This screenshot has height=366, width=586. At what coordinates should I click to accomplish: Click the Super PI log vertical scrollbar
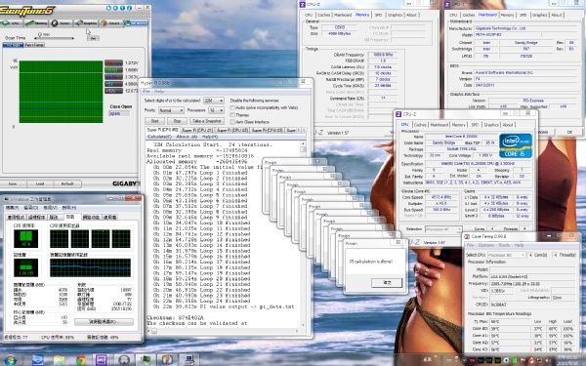[303, 234]
